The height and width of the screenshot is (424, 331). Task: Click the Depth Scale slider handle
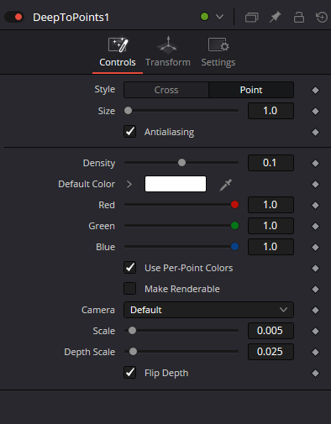click(x=134, y=352)
